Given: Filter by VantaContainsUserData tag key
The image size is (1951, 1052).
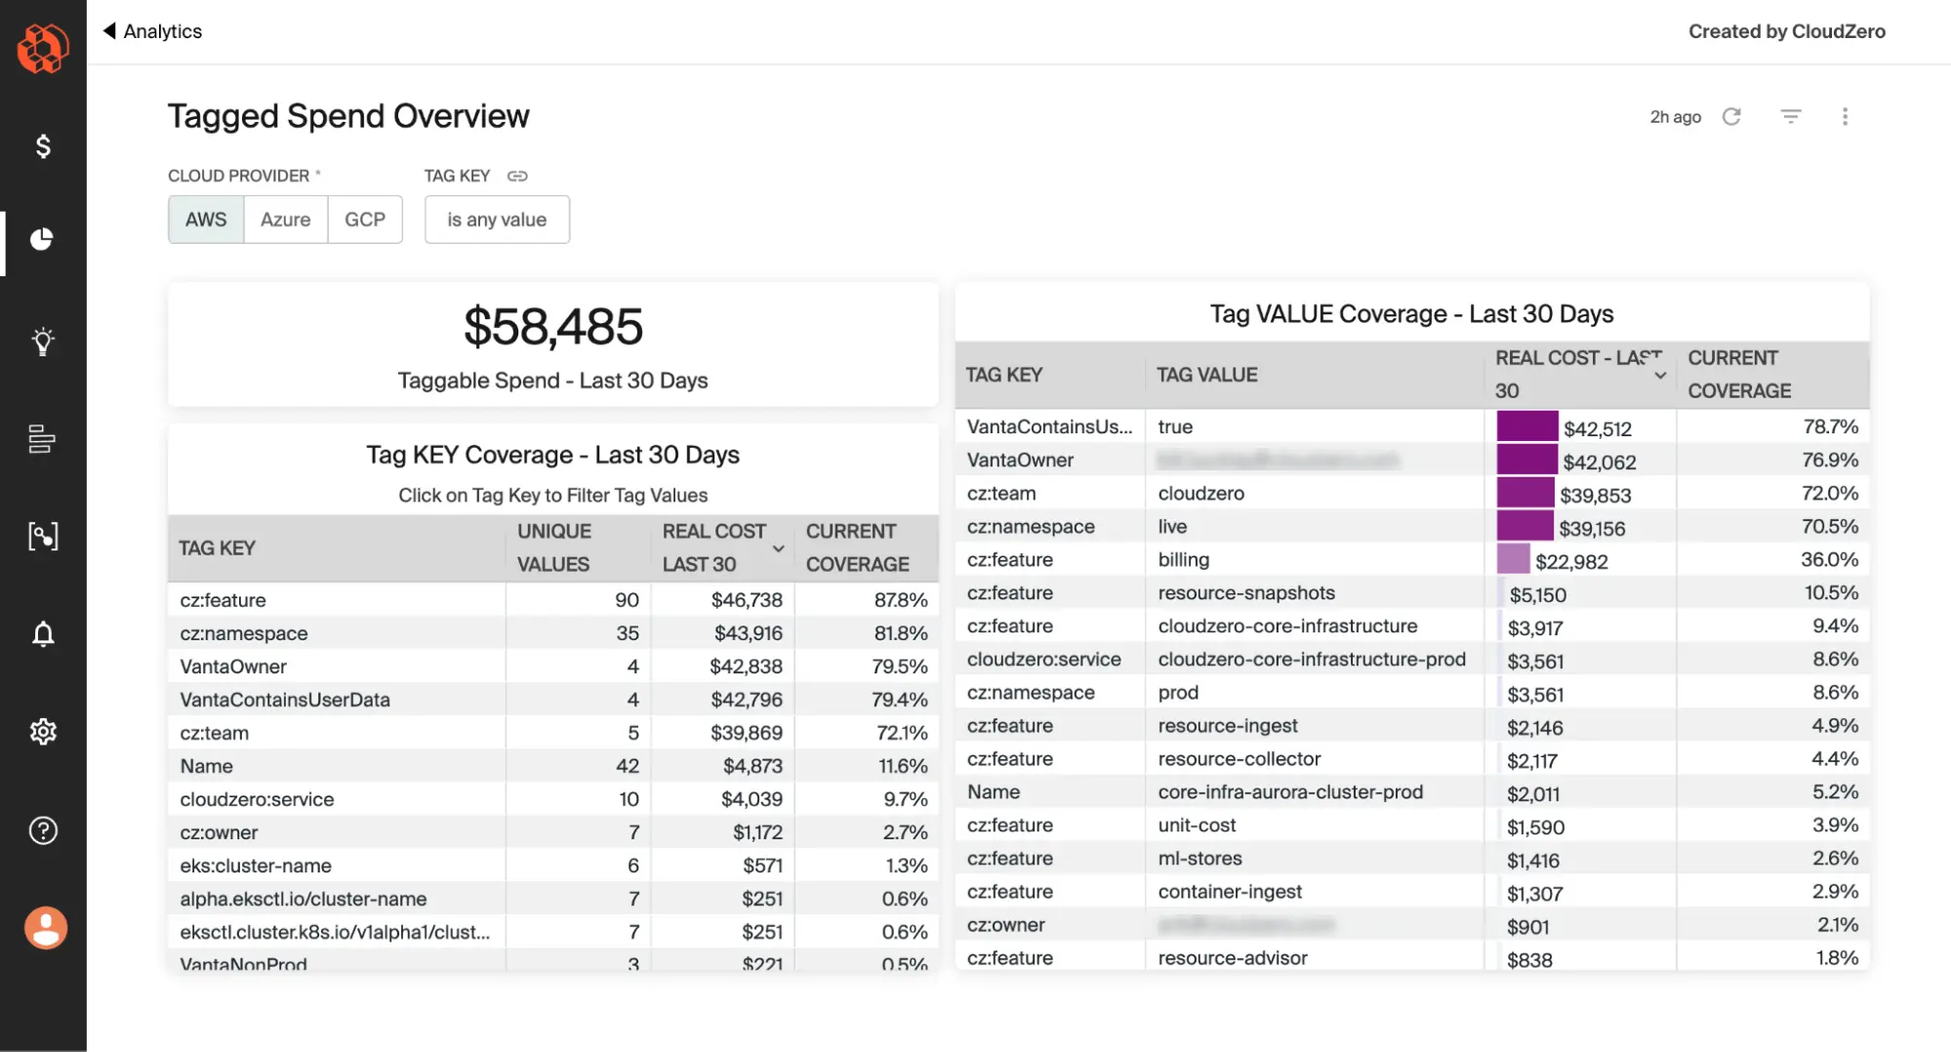Looking at the screenshot, I should [285, 700].
